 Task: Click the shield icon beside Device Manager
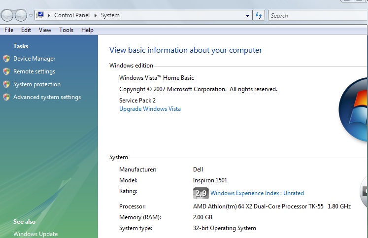(6, 59)
